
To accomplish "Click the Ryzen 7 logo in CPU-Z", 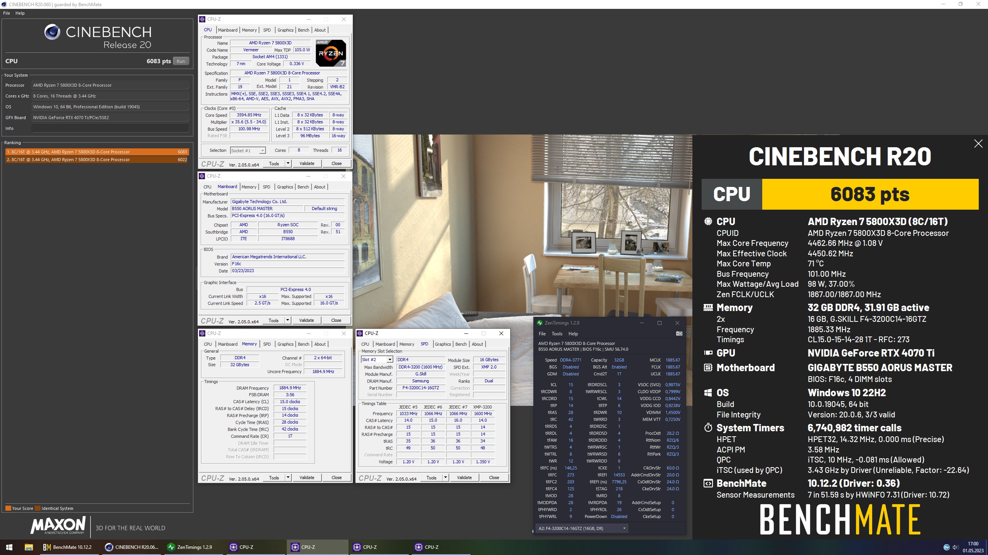I will (331, 53).
